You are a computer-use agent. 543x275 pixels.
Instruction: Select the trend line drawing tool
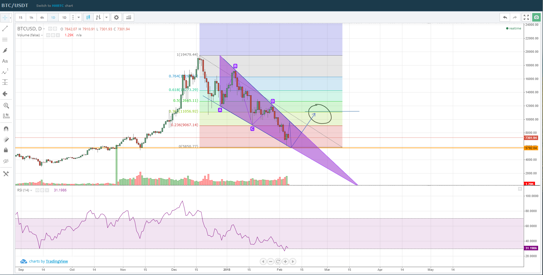(x=5, y=29)
